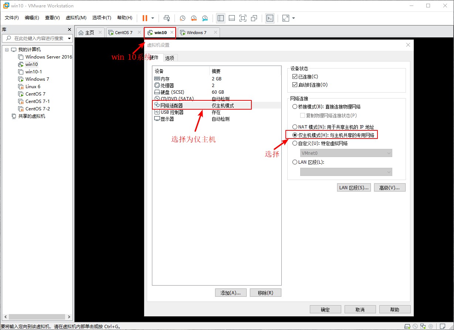Toggle the thumbnail bar view icon
454x330 pixels.
[232, 18]
